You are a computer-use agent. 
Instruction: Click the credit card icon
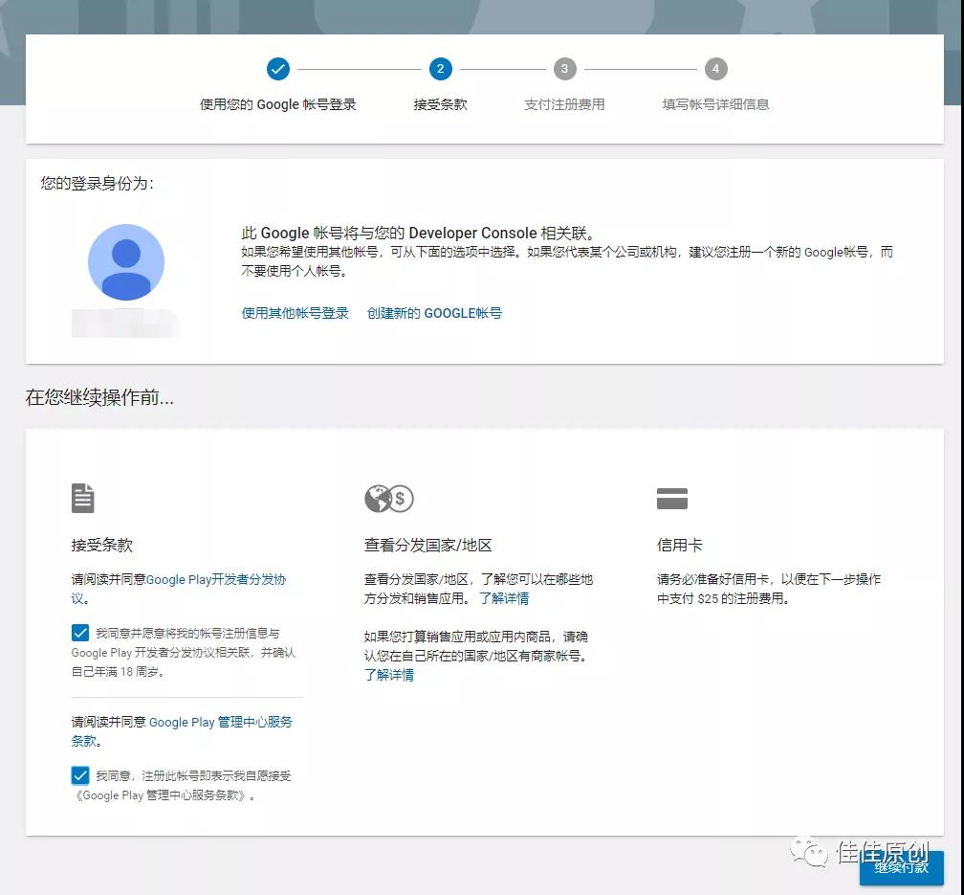672,499
